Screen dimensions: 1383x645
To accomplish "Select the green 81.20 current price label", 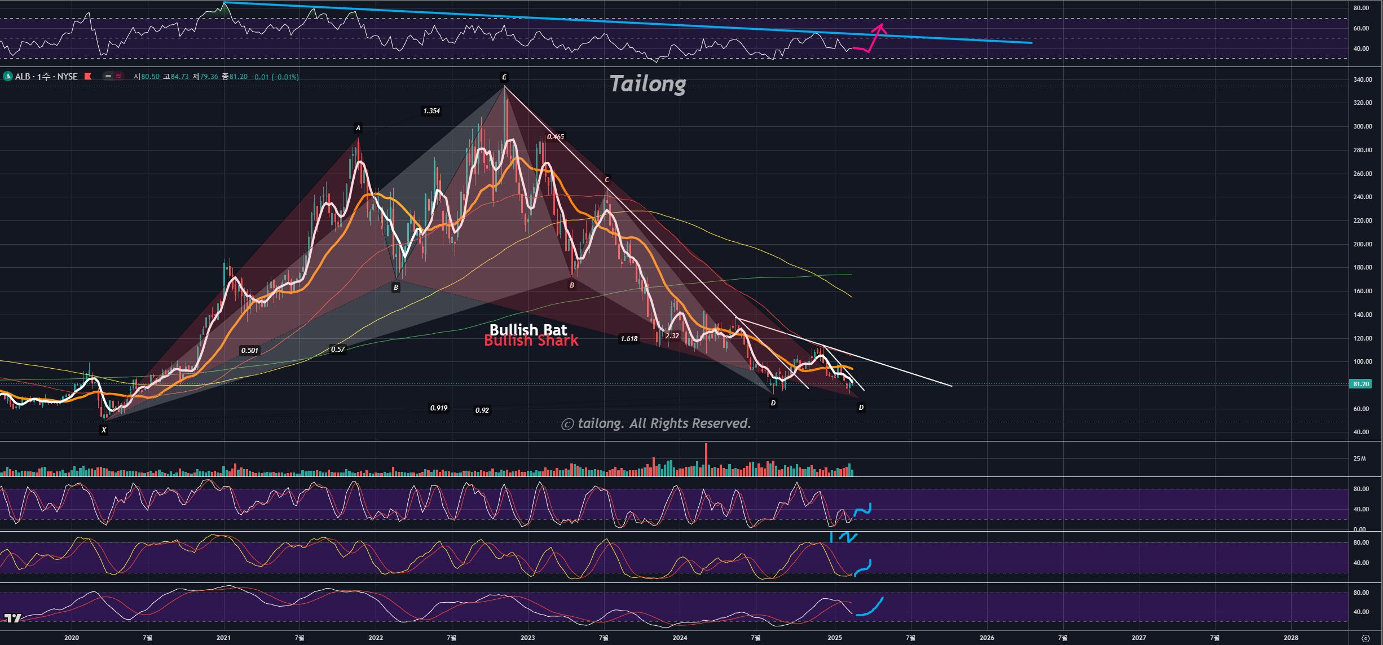I will [1360, 384].
